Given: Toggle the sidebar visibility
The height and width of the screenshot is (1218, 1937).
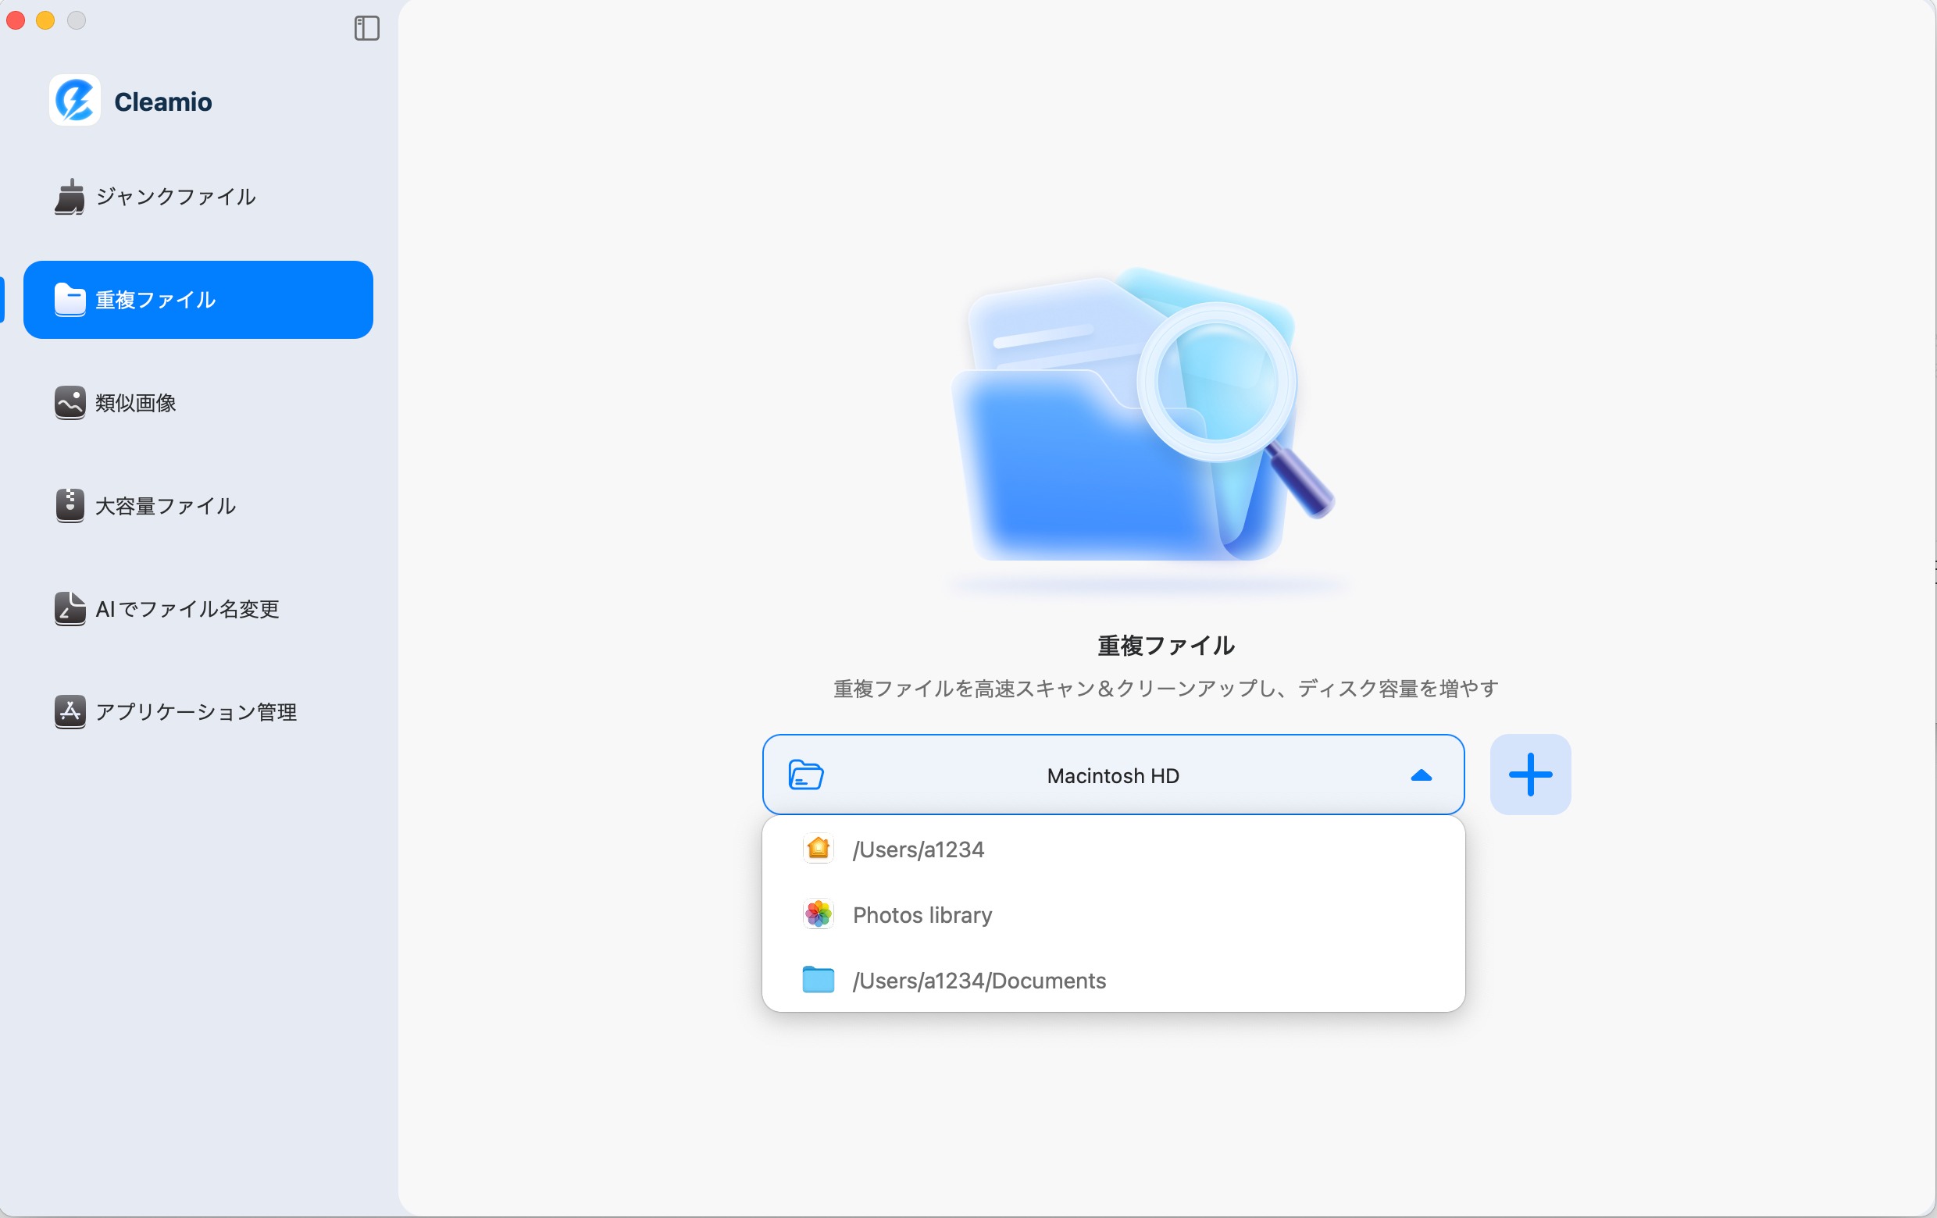Looking at the screenshot, I should pos(367,30).
